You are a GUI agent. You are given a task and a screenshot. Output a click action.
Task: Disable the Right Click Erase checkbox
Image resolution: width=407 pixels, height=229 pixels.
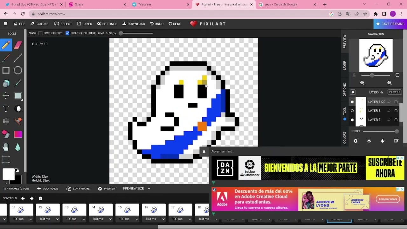click(x=67, y=33)
